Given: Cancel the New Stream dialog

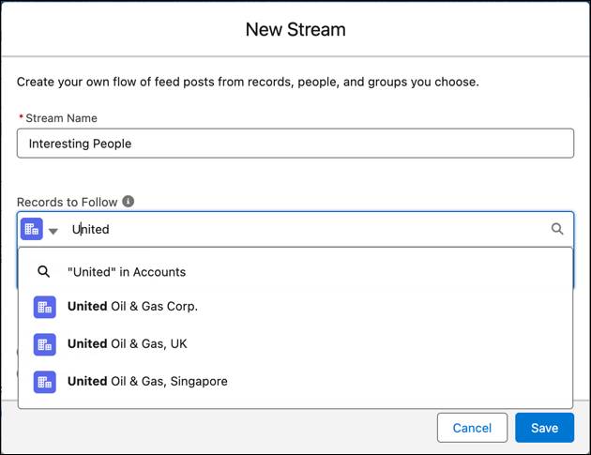Looking at the screenshot, I should pyautogui.click(x=472, y=428).
